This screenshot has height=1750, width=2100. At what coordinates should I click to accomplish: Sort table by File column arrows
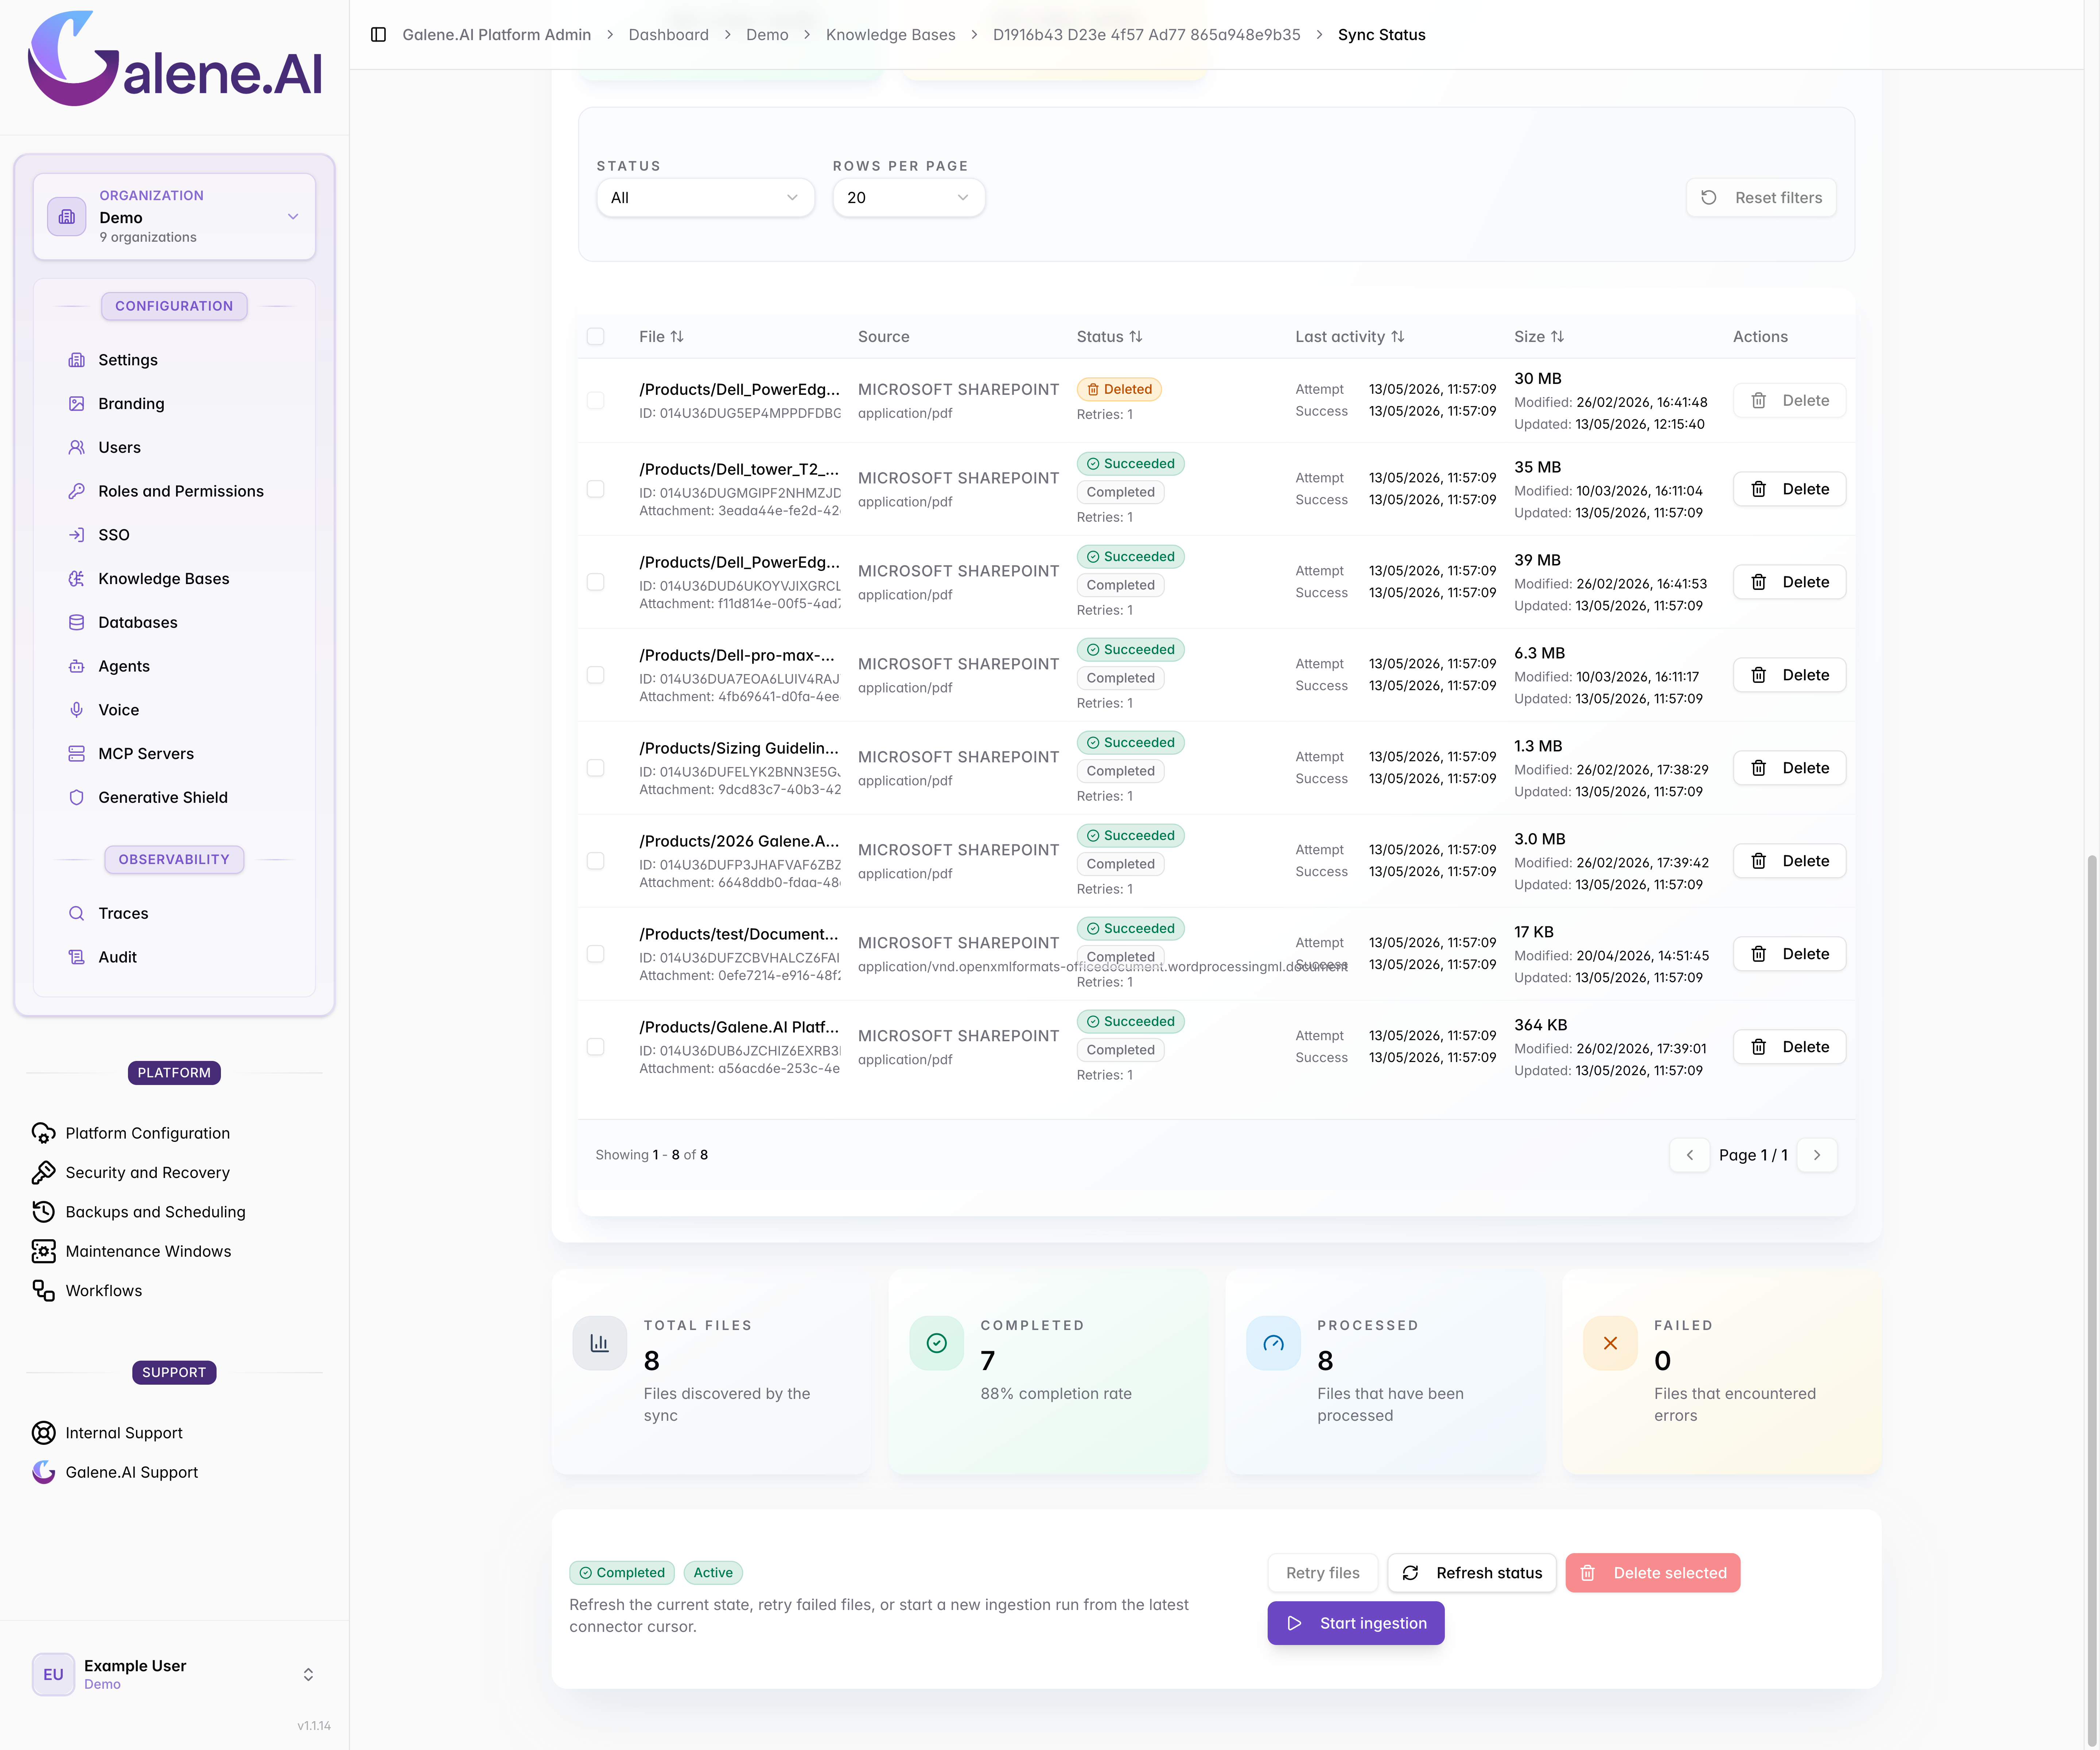[x=677, y=337]
